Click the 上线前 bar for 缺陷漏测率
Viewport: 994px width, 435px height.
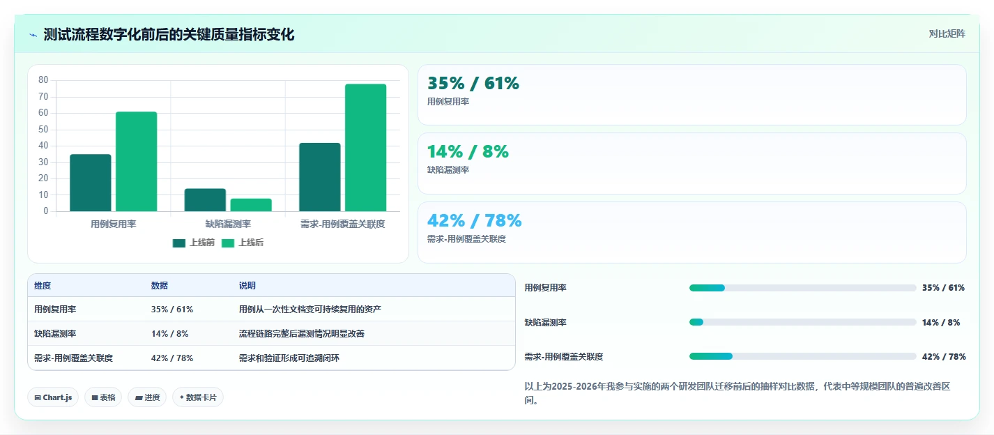click(205, 200)
